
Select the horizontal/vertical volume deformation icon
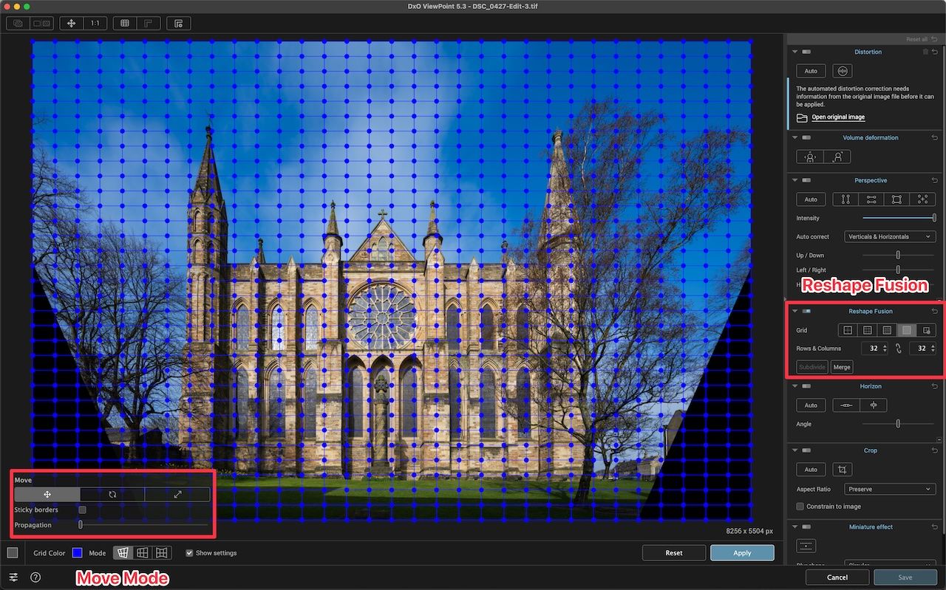(x=810, y=157)
